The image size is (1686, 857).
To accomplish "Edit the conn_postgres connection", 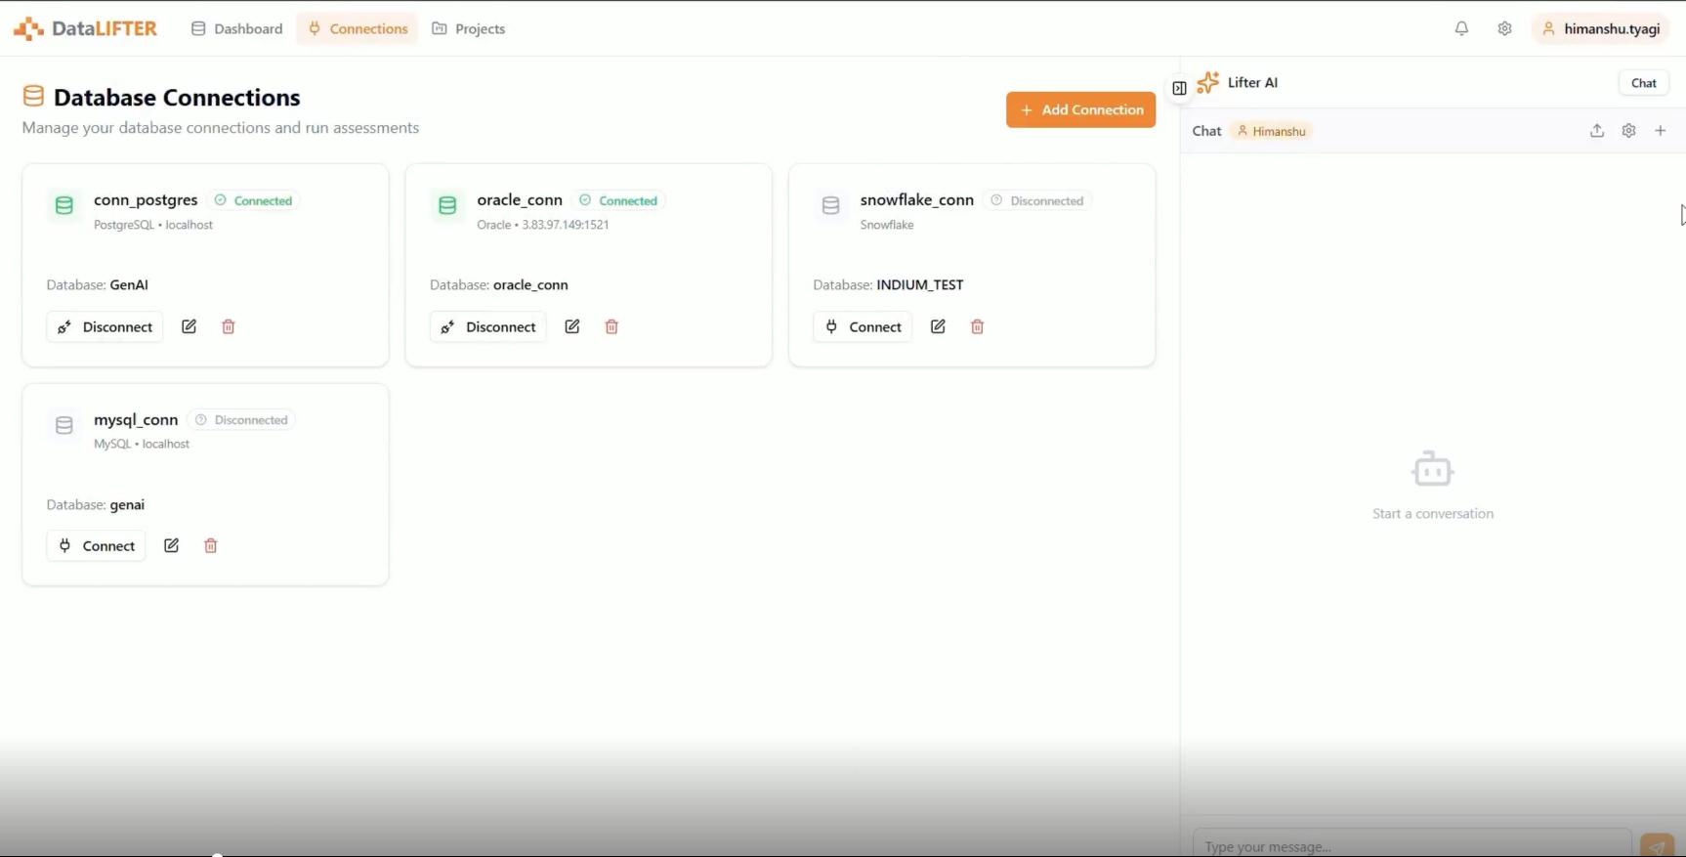I will pos(189,326).
